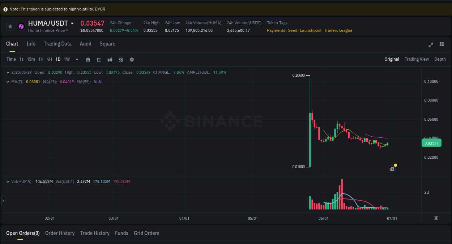Click the Launchpool token tag
452x244 pixels.
311,30
